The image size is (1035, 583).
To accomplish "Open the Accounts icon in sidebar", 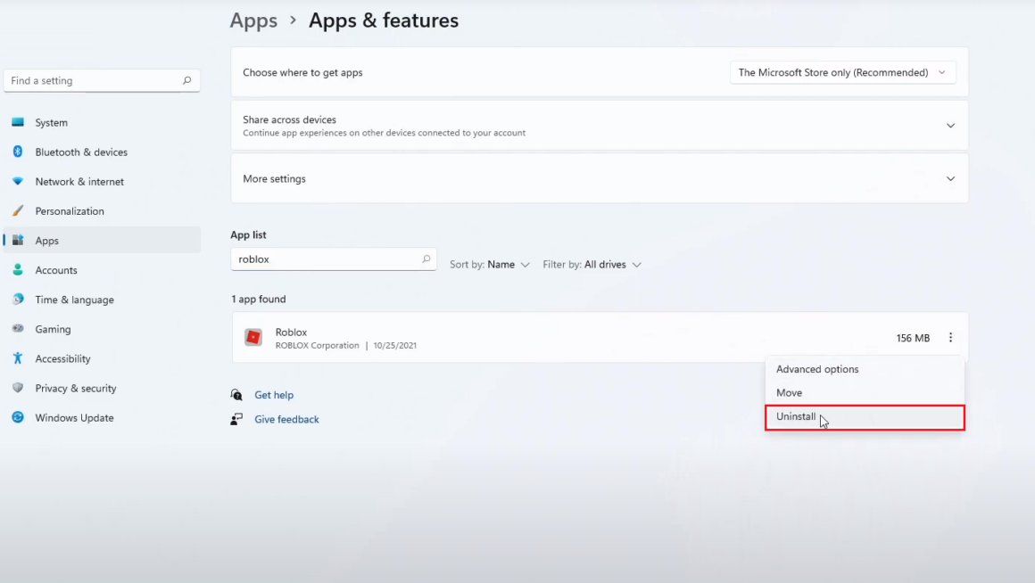I will [18, 270].
